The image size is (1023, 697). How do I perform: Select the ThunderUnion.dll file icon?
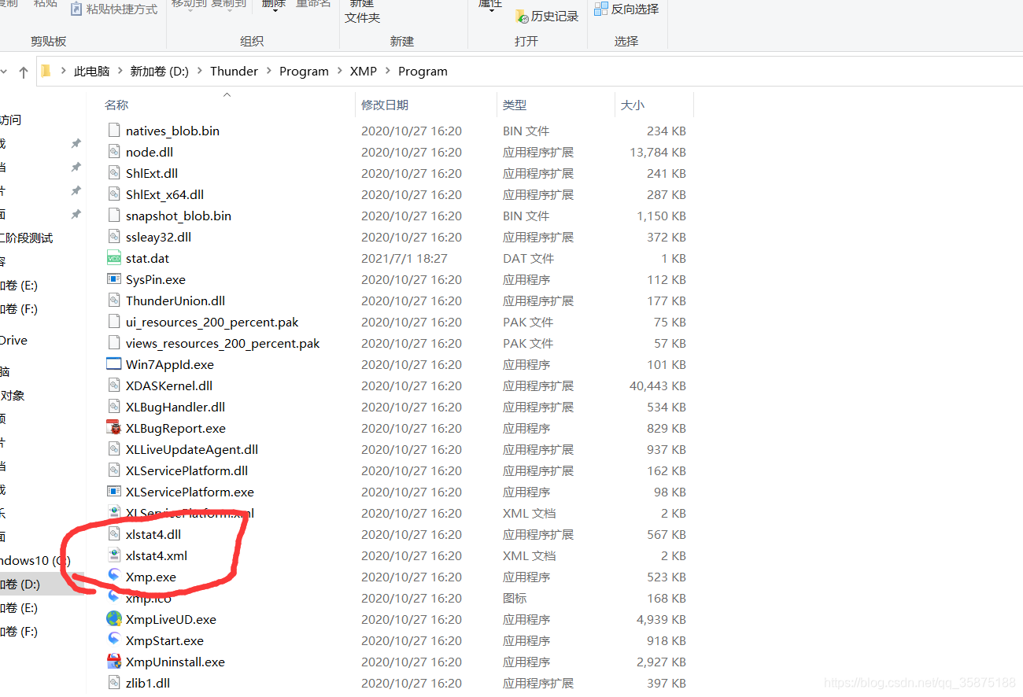tap(114, 301)
